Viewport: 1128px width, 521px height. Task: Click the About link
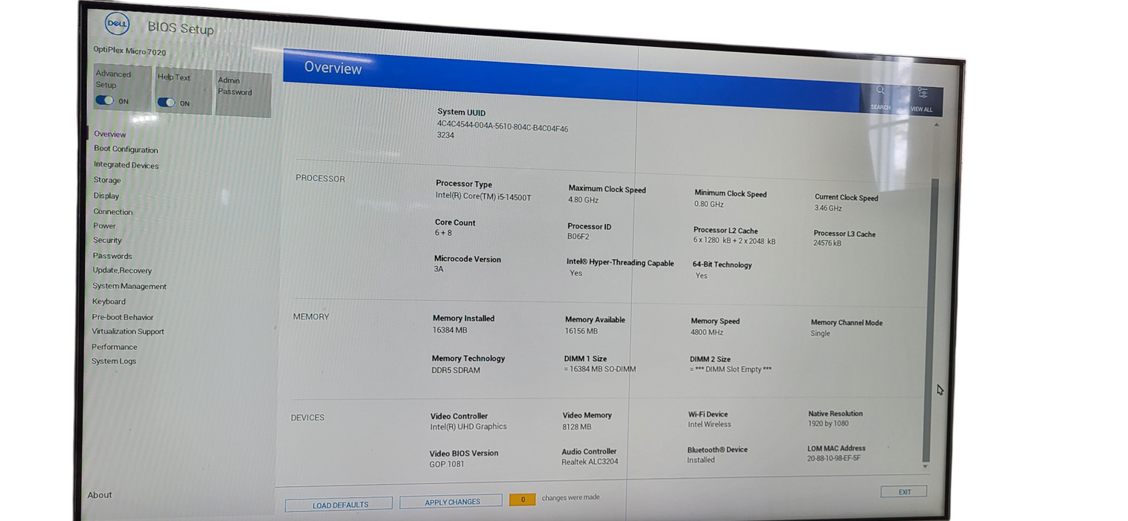pos(100,495)
